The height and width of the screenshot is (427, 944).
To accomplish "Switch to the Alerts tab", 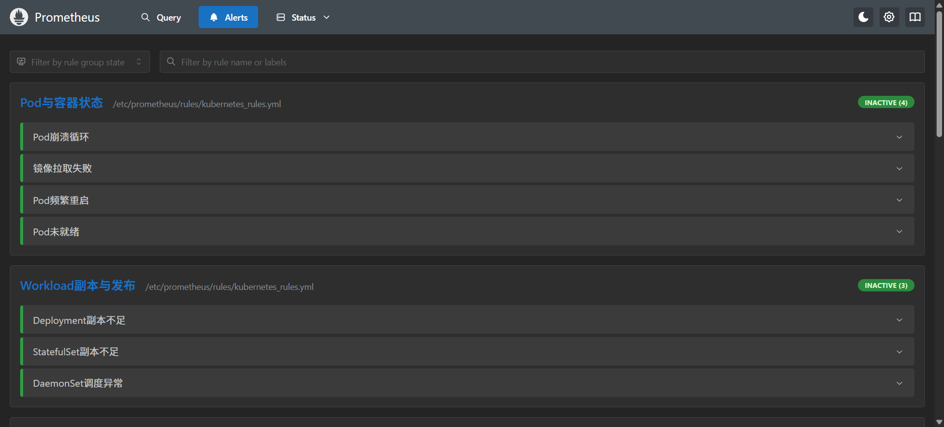I will (228, 17).
